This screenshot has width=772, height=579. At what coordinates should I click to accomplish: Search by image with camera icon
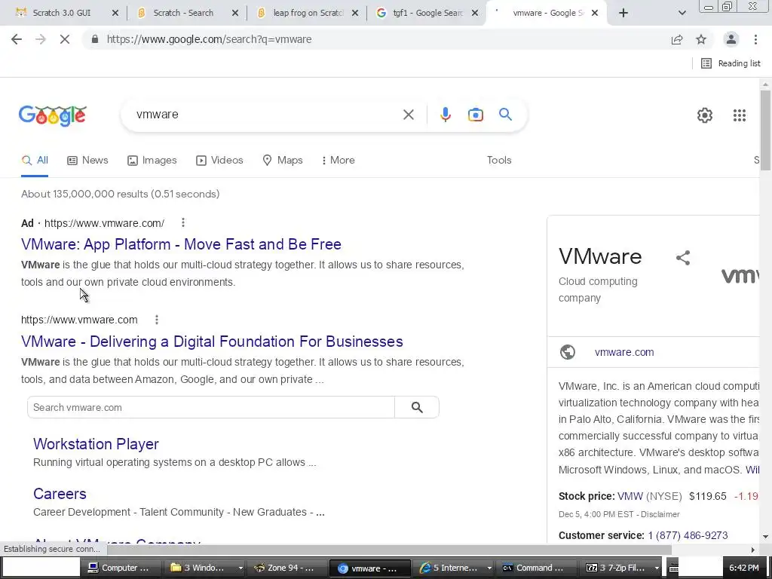click(475, 115)
